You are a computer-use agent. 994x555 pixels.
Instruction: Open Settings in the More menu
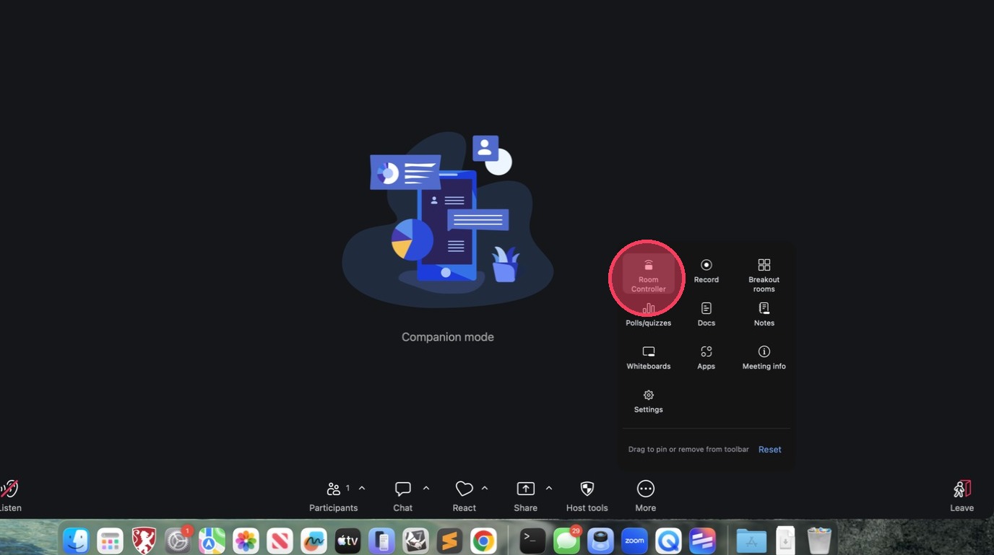coord(648,401)
